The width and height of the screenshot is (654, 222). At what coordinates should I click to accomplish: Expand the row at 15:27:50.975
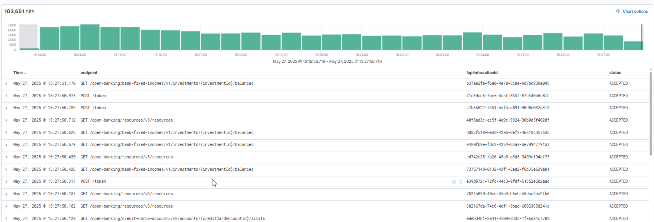click(6, 96)
